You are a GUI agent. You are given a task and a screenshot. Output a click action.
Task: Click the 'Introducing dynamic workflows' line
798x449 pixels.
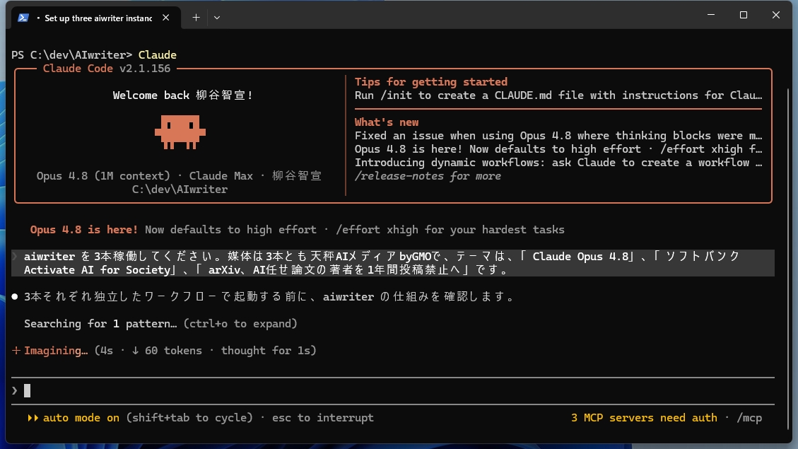tap(558, 163)
